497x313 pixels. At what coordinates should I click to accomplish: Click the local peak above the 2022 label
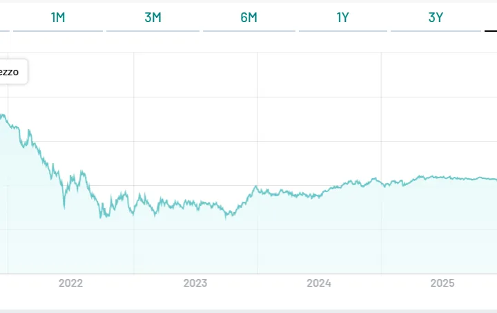[x=81, y=171]
